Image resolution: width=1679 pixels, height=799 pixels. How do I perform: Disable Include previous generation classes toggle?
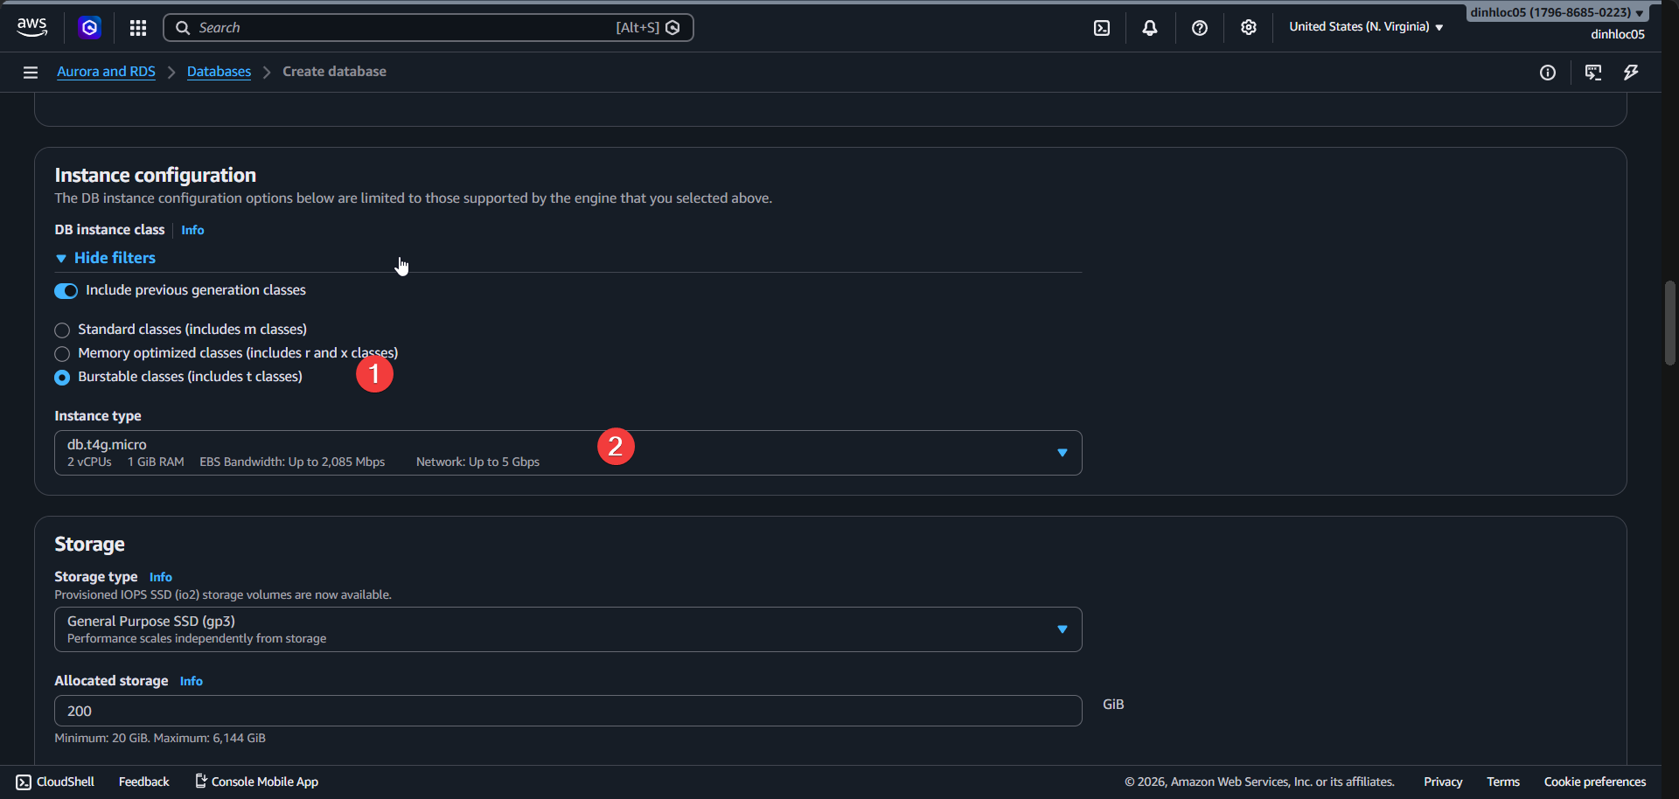click(66, 290)
